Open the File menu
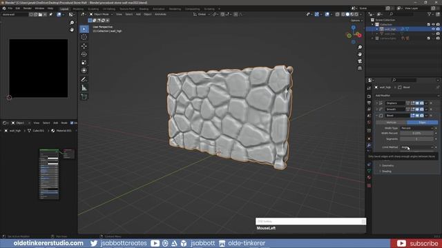Viewport: 442px width, 248px height. pyautogui.click(x=10, y=8)
